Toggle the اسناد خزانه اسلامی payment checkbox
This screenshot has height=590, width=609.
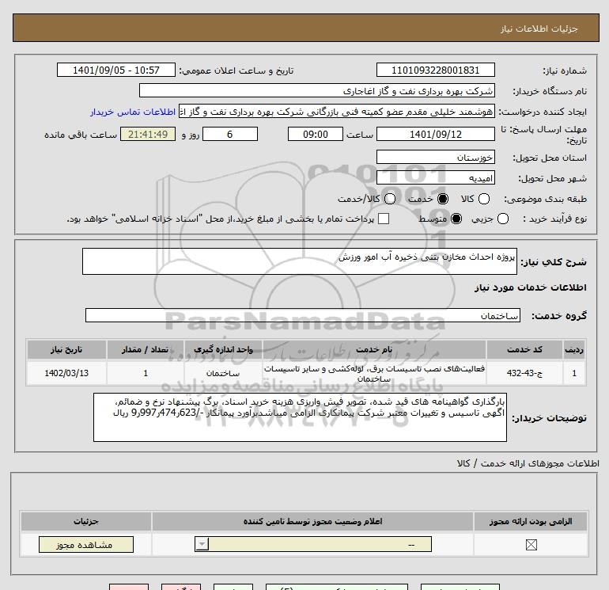pyautogui.click(x=384, y=219)
